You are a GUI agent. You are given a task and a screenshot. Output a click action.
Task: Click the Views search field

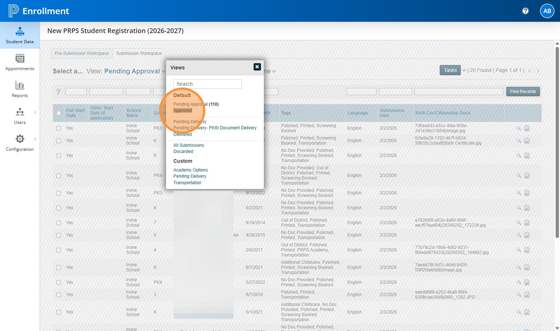[x=207, y=84]
